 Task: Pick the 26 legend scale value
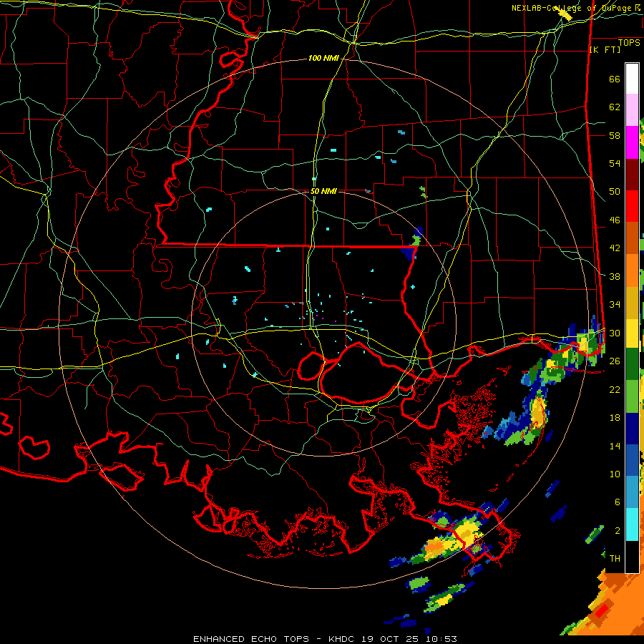615,361
